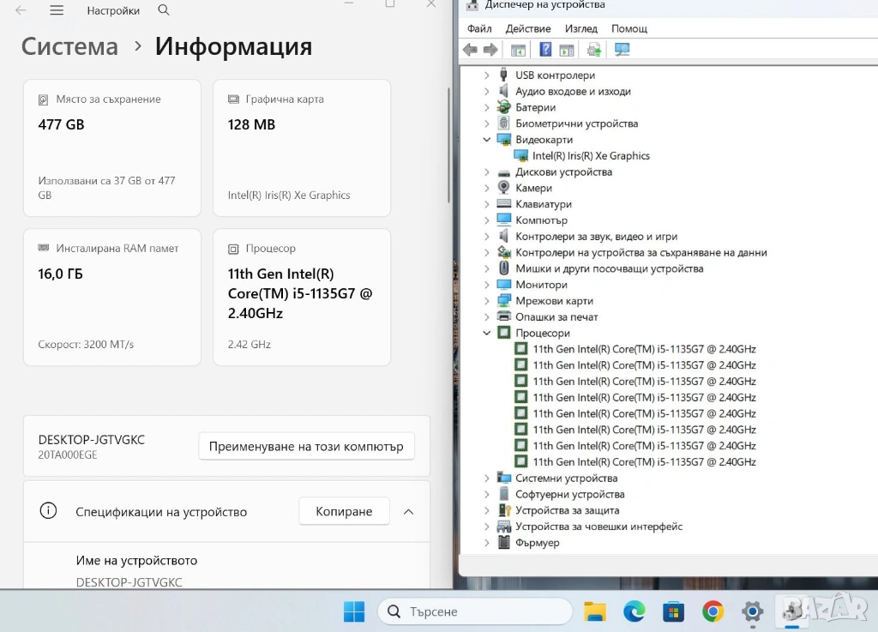The width and height of the screenshot is (878, 632).
Task: Collapse the Видеокарти tree node
Action: click(x=487, y=140)
